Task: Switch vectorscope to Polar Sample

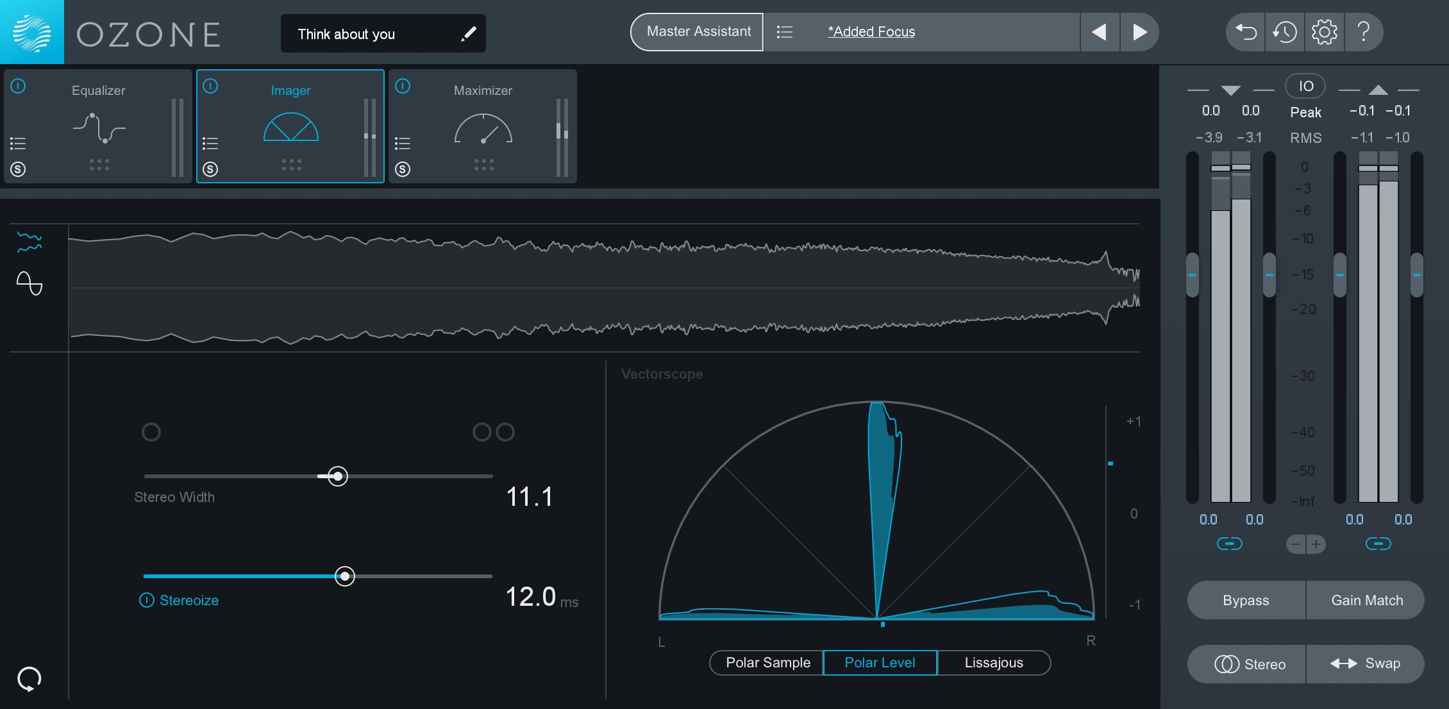Action: pos(767,663)
